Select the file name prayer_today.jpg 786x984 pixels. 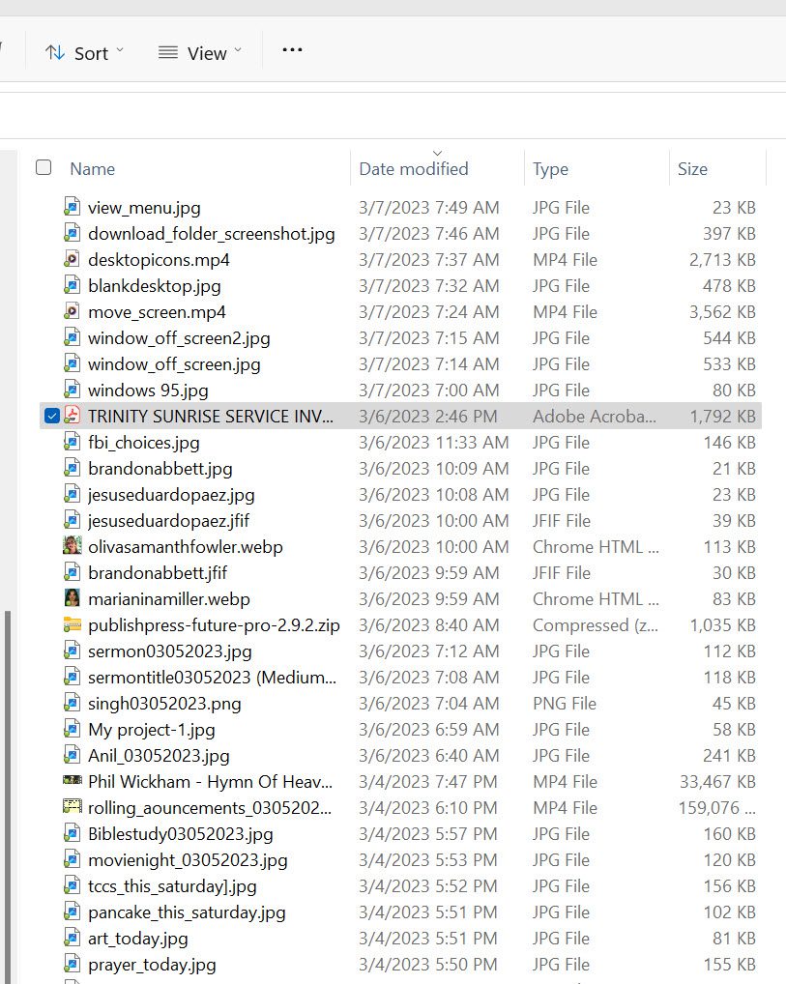152,965
